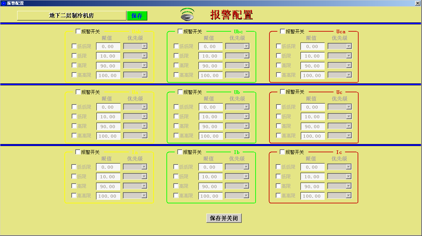
Task: Click the 保存并关闭 button
Action: (x=224, y=218)
